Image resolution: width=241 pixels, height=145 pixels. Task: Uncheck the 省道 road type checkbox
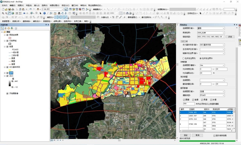(193, 100)
